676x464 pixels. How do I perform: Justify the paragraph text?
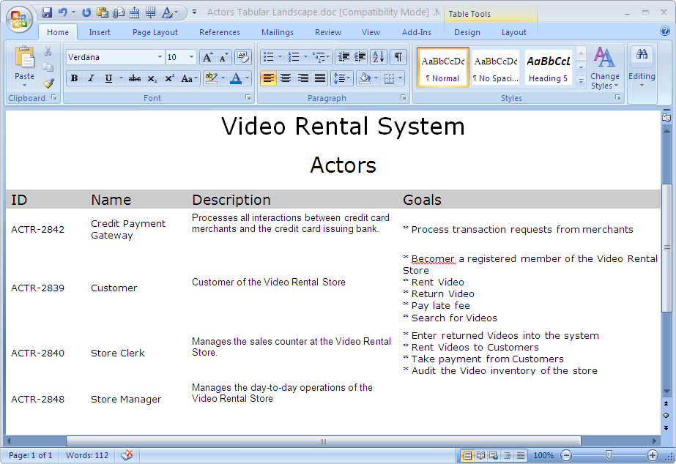tap(320, 78)
